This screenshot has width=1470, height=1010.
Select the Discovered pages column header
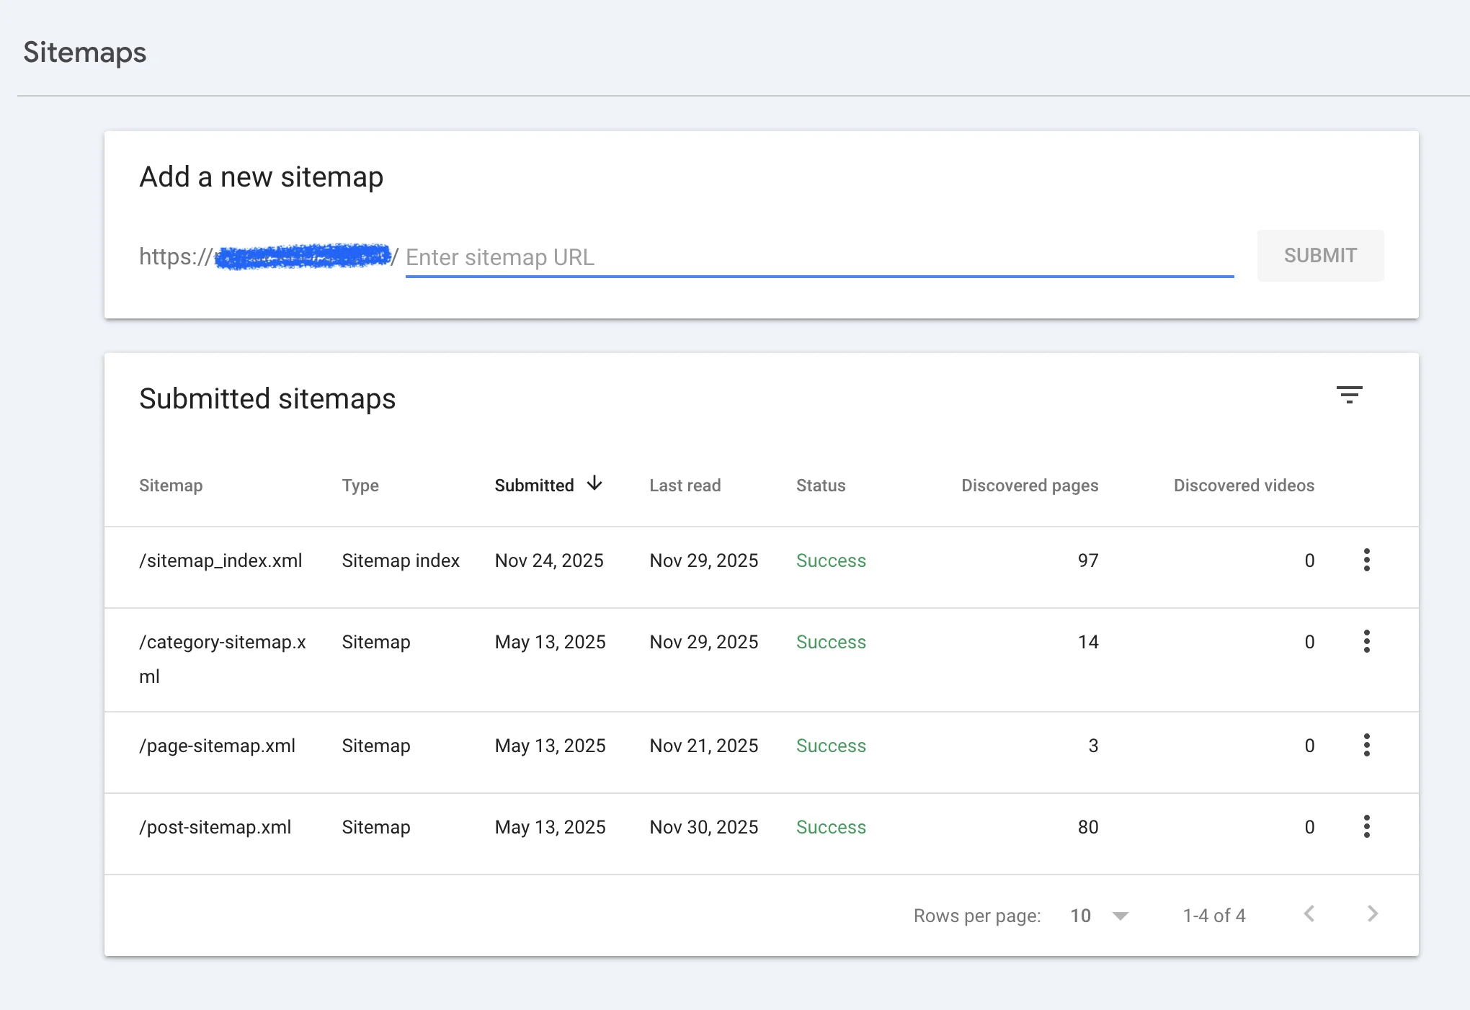(1029, 485)
